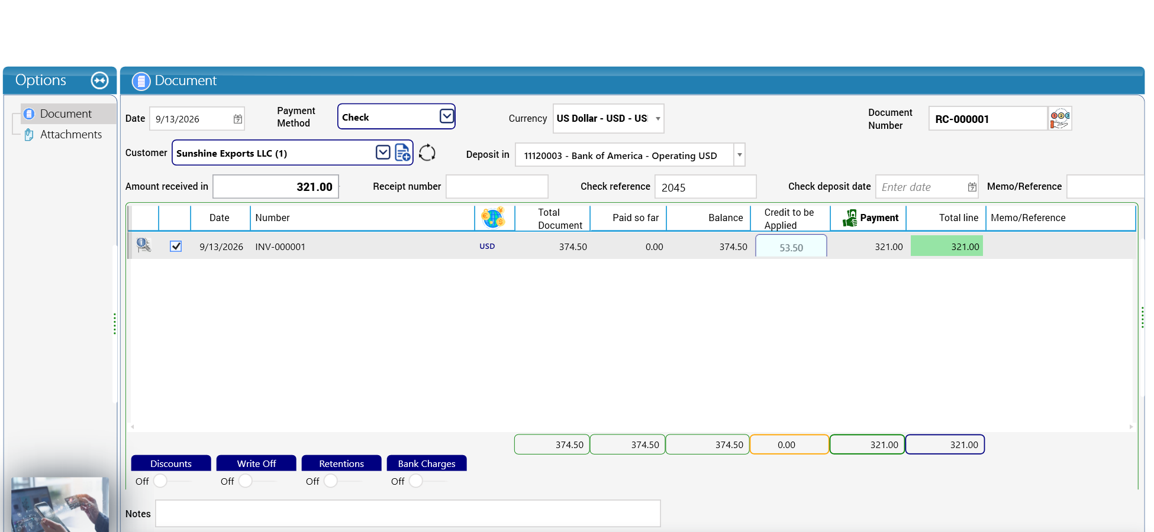This screenshot has width=1154, height=532.
Task: Click the Retentions button
Action: coord(341,463)
